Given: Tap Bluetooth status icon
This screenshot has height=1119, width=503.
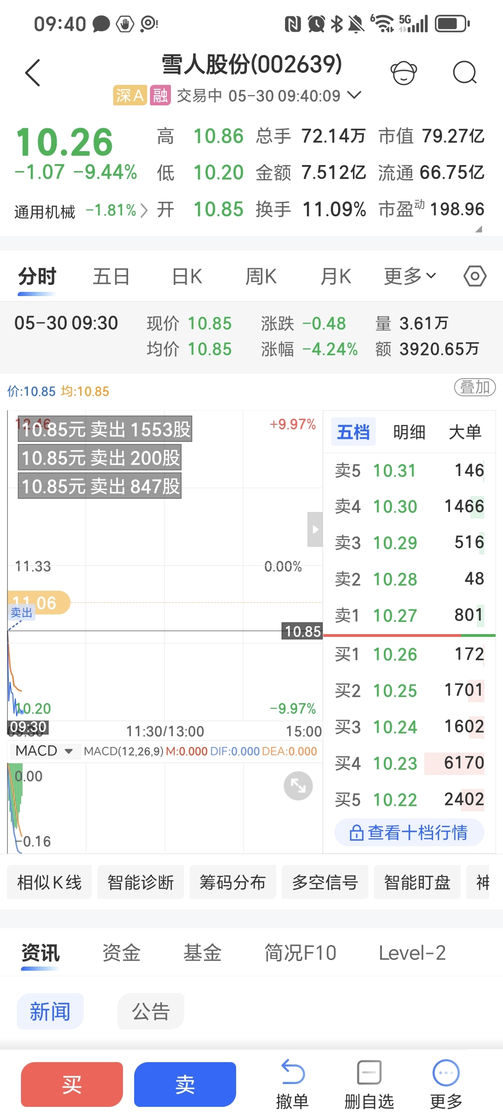Looking at the screenshot, I should [337, 23].
